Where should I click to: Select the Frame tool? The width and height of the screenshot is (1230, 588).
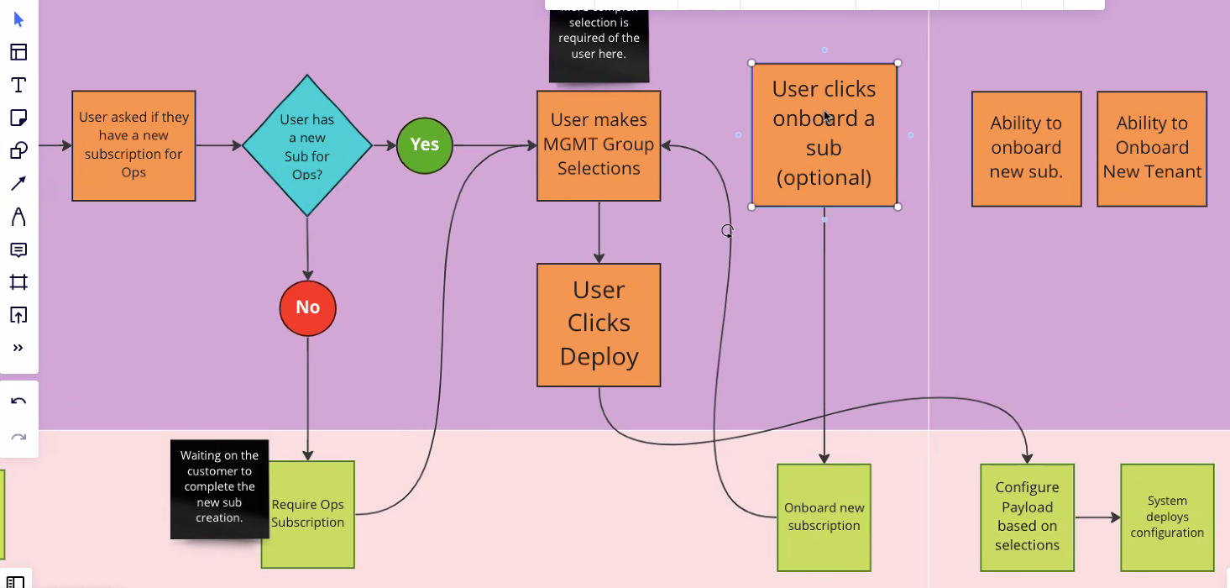click(x=18, y=282)
